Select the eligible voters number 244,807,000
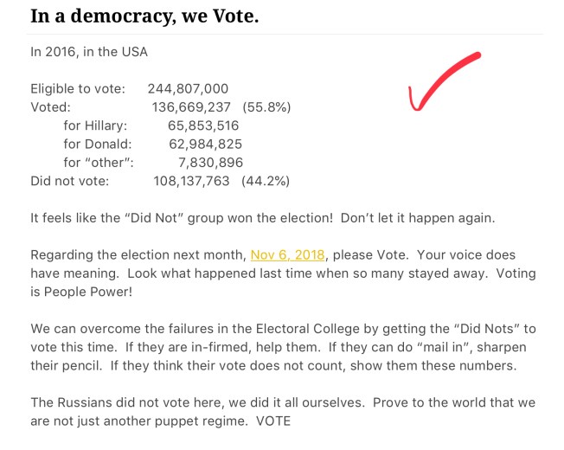This screenshot has width=564, height=450. [188, 88]
